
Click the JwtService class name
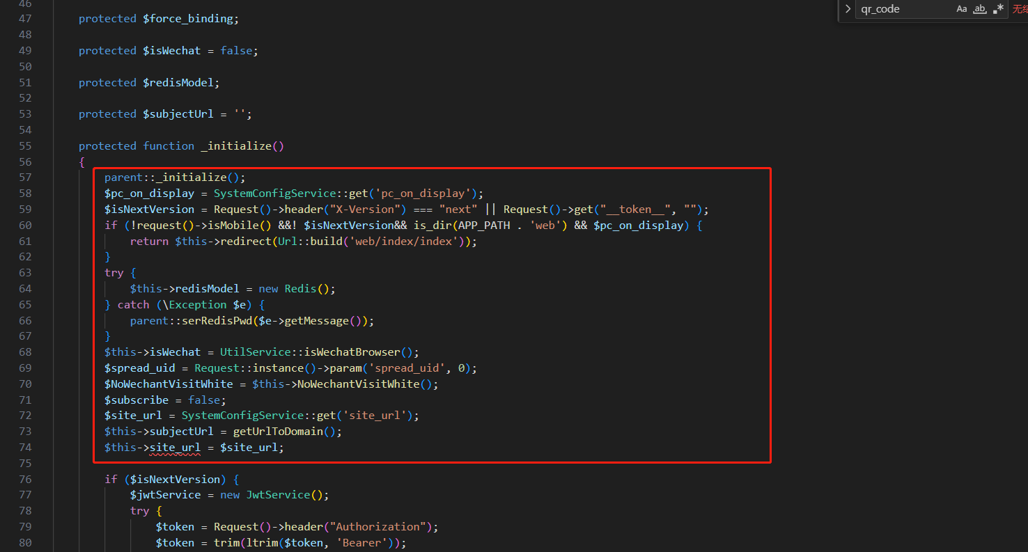click(x=277, y=495)
